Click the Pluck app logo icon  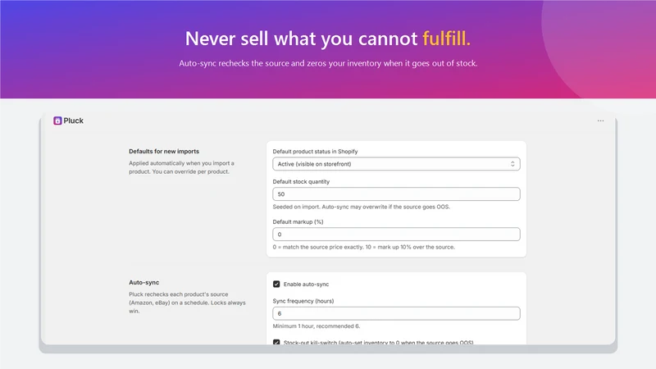[57, 121]
